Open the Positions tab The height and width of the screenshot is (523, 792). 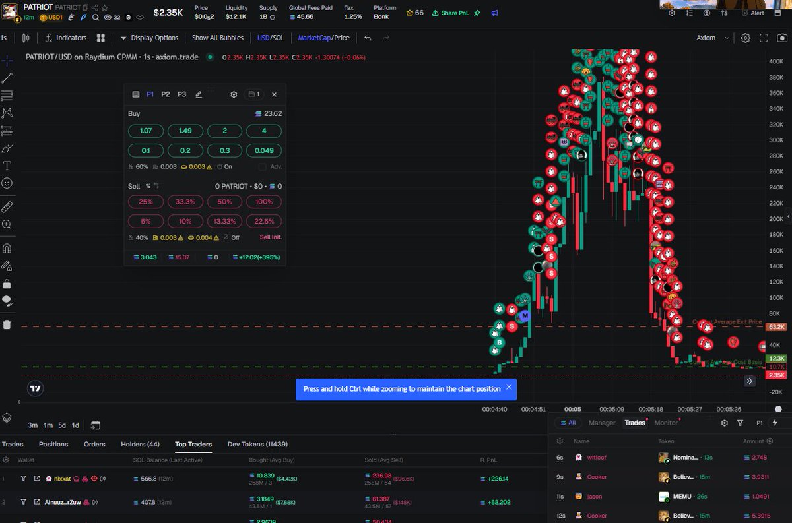pos(53,444)
